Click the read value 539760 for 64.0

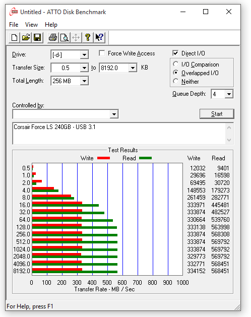coord(220,220)
